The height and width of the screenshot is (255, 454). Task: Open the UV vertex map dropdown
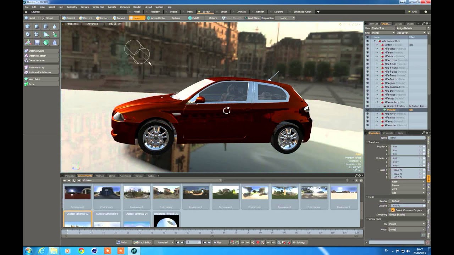click(406, 224)
